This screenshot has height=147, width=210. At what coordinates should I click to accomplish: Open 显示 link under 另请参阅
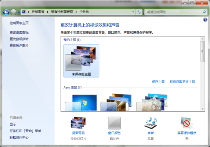pyautogui.click(x=13, y=124)
